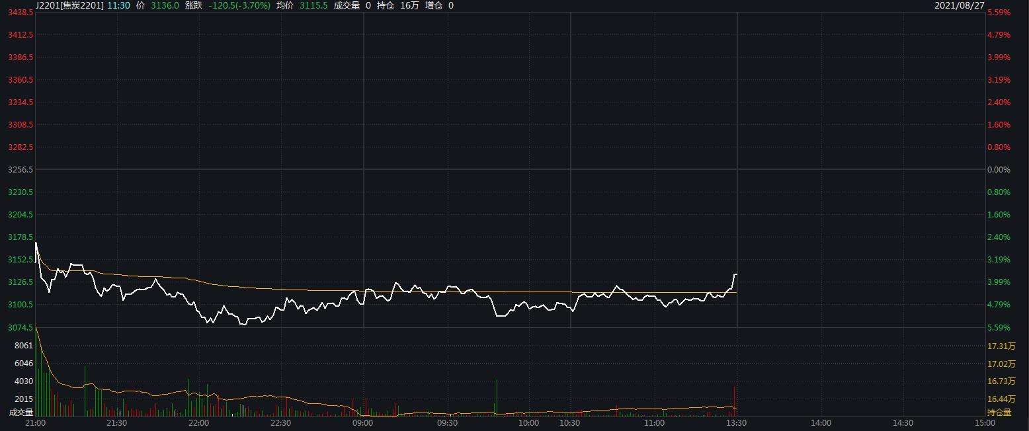Click the J2201[焦炭2201] contract name
This screenshot has height=431, width=1029.
[69, 5]
